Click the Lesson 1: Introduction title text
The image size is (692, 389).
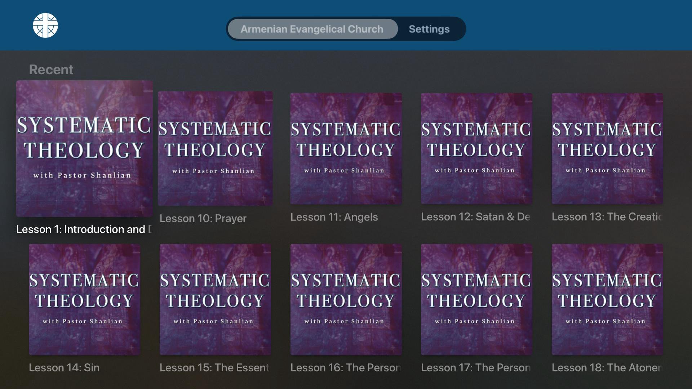click(84, 229)
